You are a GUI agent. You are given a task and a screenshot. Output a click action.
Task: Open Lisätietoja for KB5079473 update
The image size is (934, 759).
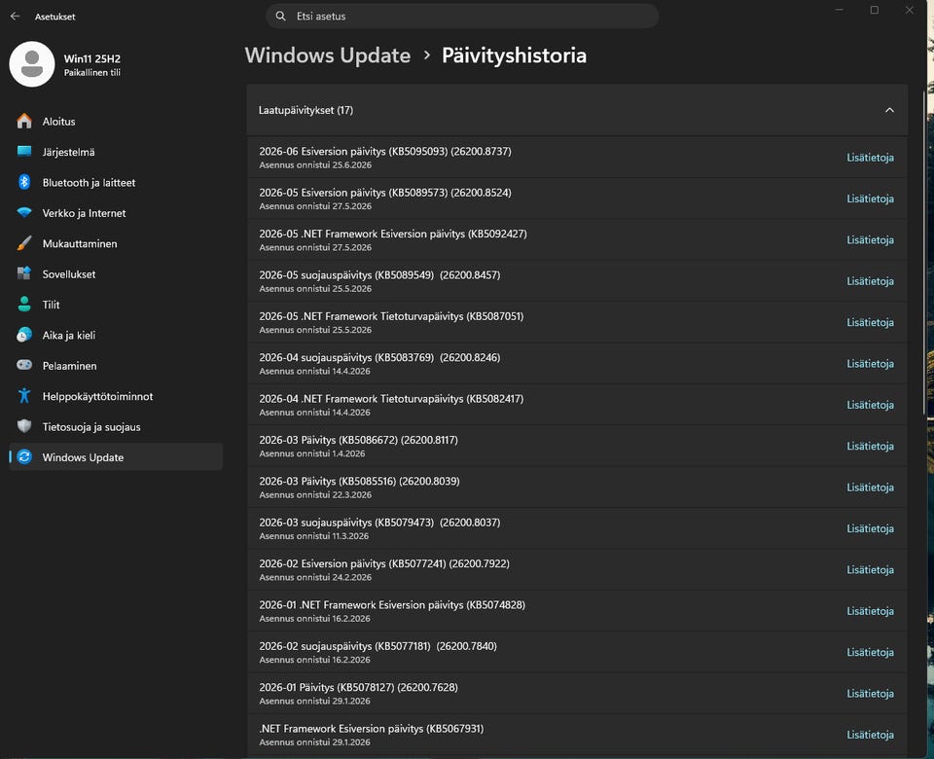pos(870,528)
